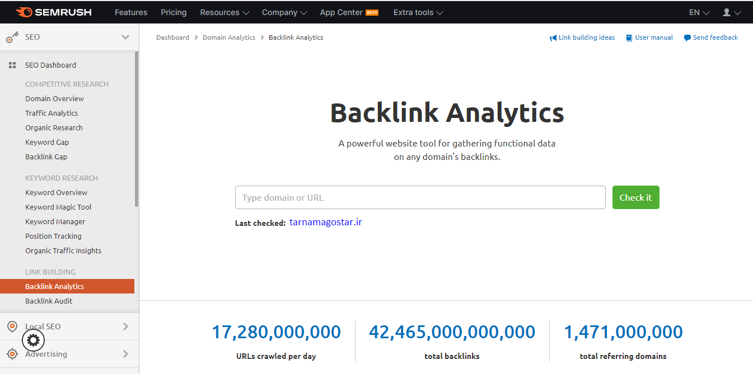Click the Advertising target icon
This screenshot has width=753, height=374.
click(x=12, y=354)
